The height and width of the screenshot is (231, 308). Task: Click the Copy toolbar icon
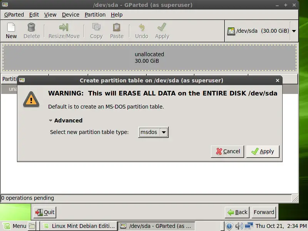96,27
